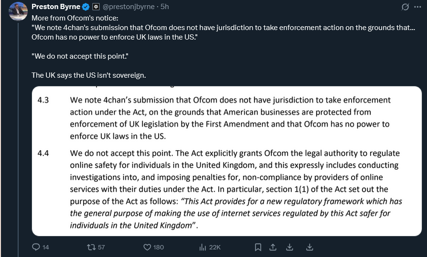Click the Preston Byrne display name
The height and width of the screenshot is (257, 427).
click(55, 7)
